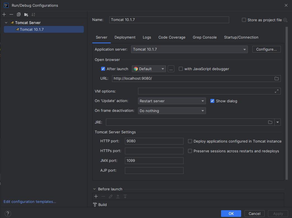Confirm with the OK button
The height and width of the screenshot is (218, 292).
pos(231,214)
